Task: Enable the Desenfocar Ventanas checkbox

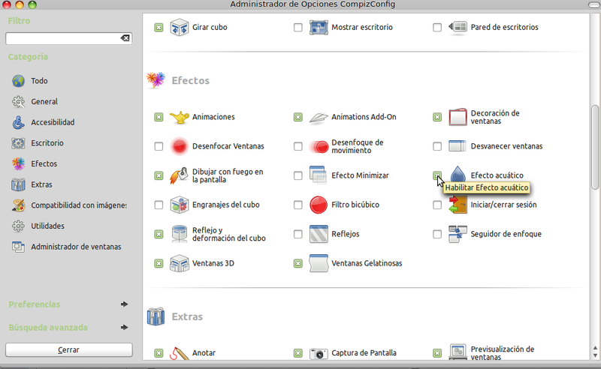Action: pos(159,146)
